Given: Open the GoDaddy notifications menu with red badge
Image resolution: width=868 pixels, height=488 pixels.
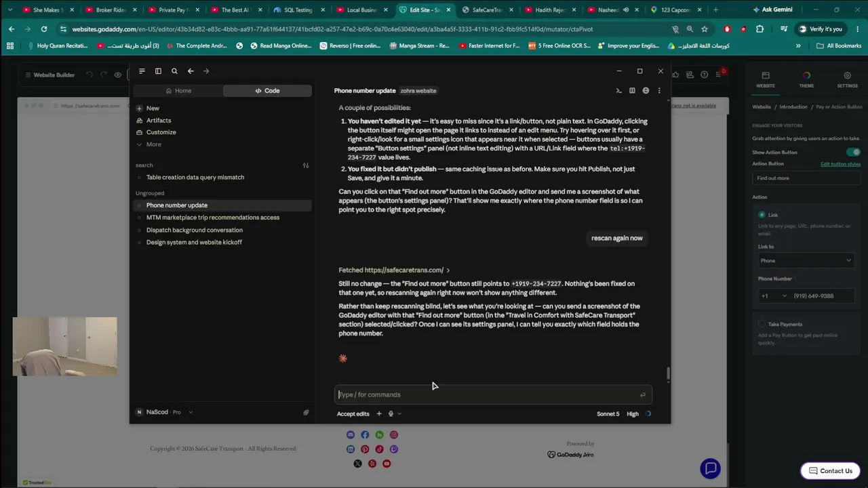Looking at the screenshot, I should 720,74.
